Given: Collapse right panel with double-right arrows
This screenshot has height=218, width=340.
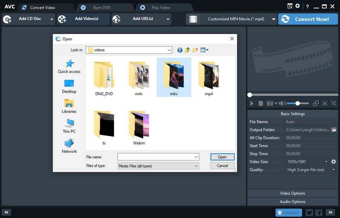Looking at the screenshot, I should pyautogui.click(x=330, y=212).
